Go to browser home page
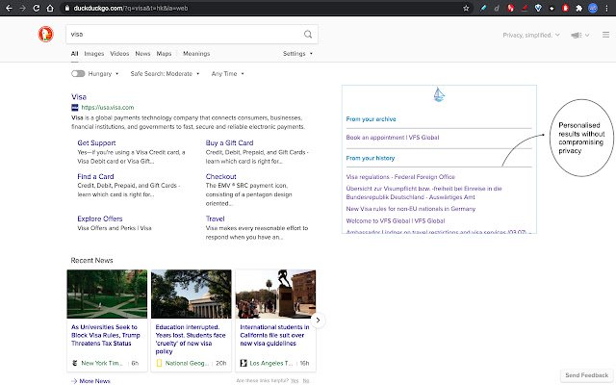The image size is (616, 385). pyautogui.click(x=52, y=7)
